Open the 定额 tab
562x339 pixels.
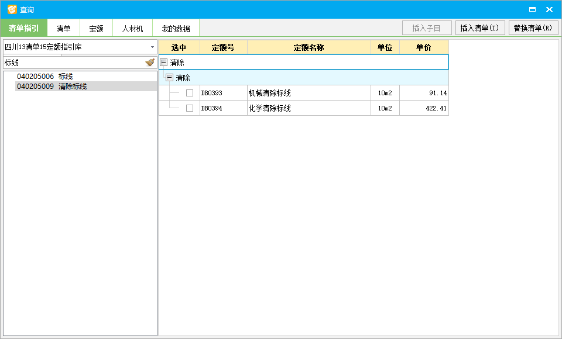[96, 28]
